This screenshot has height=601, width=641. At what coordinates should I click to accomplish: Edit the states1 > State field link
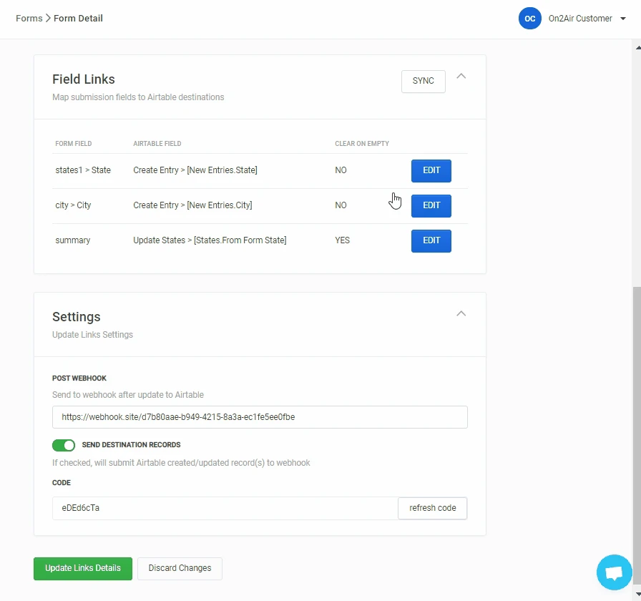pos(431,171)
